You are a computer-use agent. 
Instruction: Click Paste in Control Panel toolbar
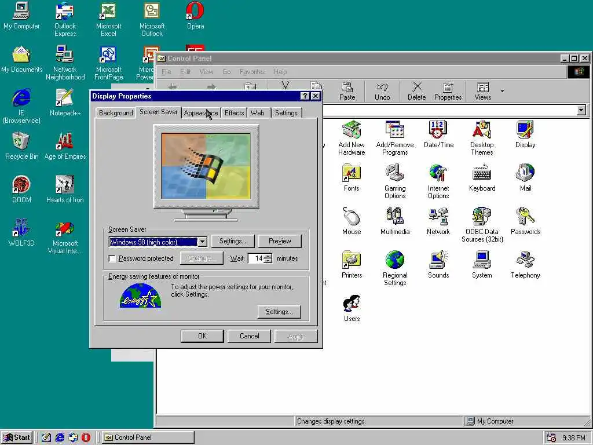[347, 91]
